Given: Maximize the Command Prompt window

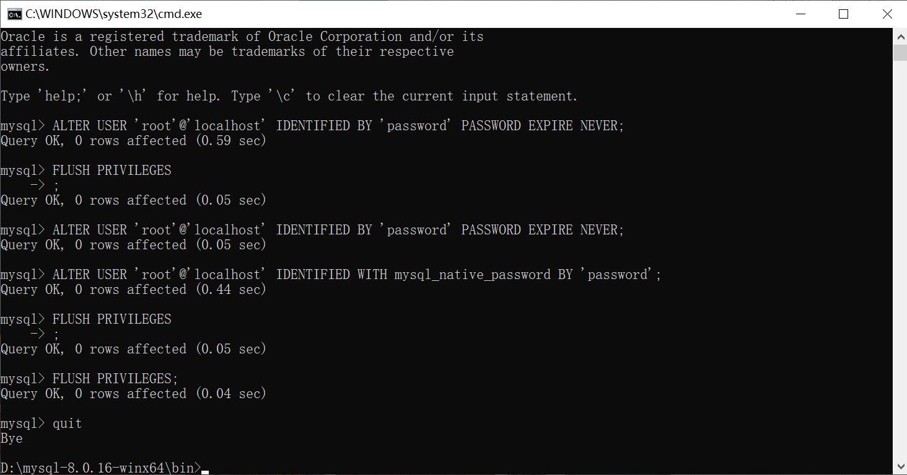Looking at the screenshot, I should (844, 13).
